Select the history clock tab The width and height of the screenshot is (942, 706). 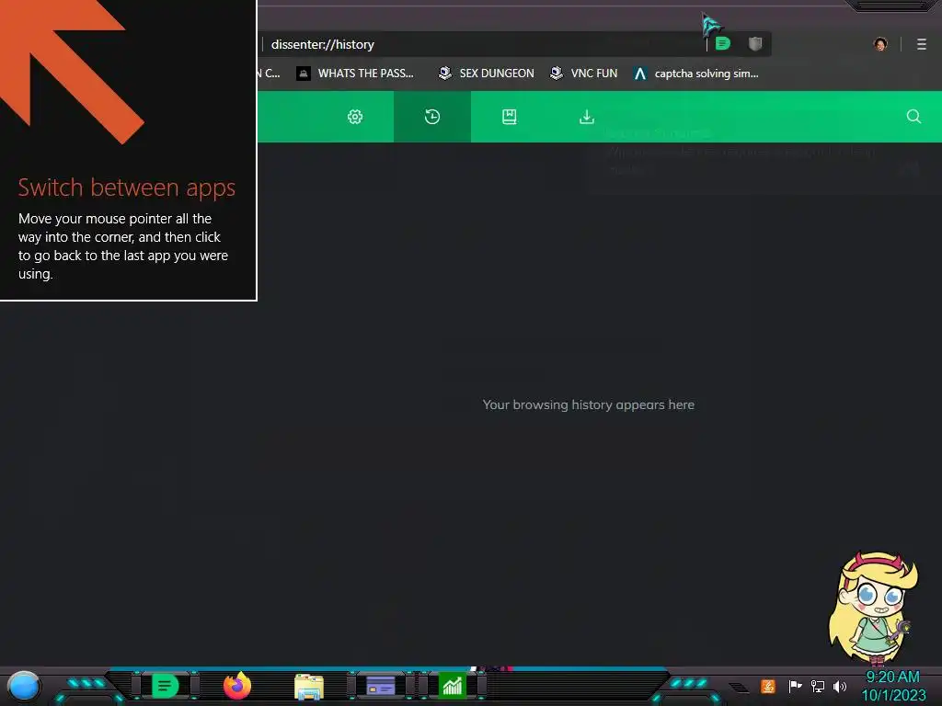432,117
